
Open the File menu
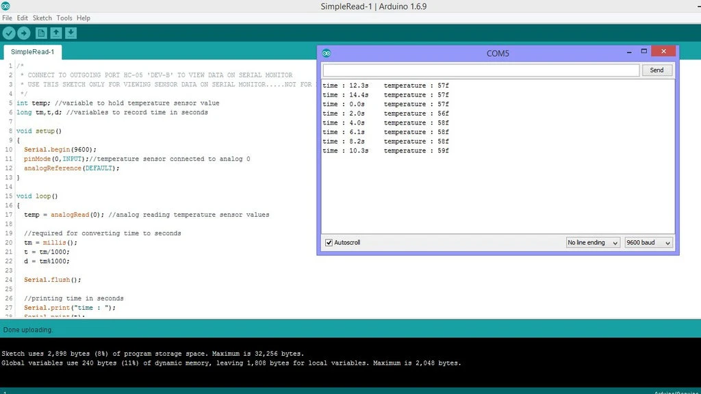7,18
